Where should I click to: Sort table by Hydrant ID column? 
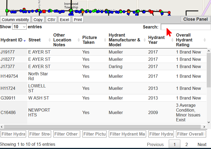[x=11, y=40]
